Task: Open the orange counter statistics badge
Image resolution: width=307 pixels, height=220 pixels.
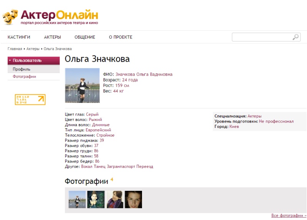Action: pos(30,99)
